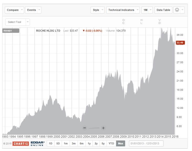Click the RHHBY ticker symbol label

coord(11,31)
